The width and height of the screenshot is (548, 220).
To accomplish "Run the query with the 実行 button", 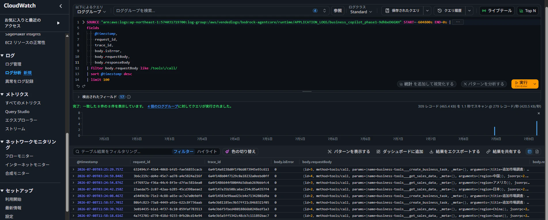I will pos(522,84).
